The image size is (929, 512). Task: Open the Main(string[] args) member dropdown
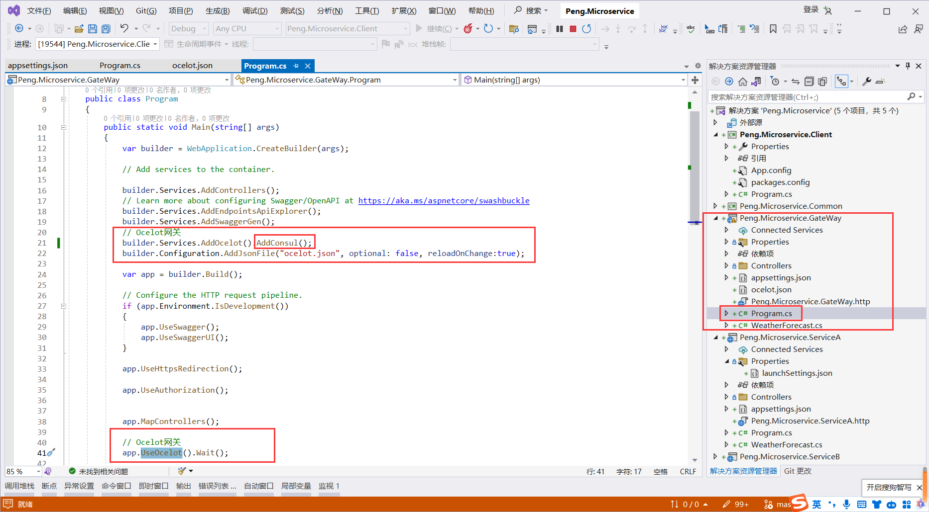point(575,80)
